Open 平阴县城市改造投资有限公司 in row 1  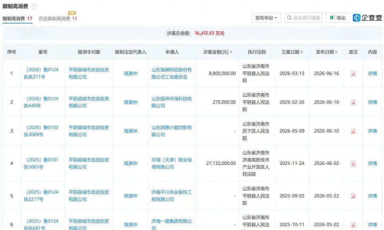click(89, 73)
